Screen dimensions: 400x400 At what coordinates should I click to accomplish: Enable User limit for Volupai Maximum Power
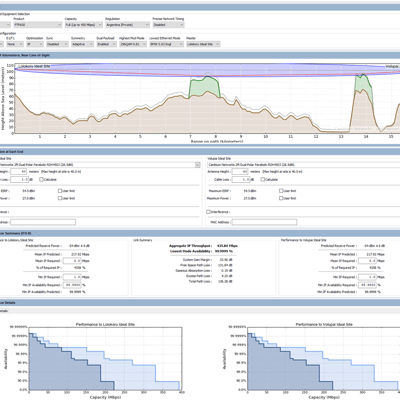pyautogui.click(x=281, y=198)
